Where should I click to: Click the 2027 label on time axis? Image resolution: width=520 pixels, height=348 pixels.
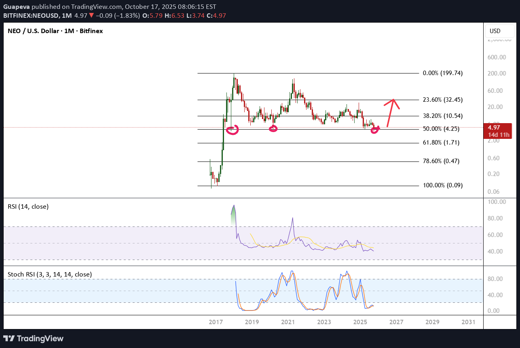pos(396,322)
